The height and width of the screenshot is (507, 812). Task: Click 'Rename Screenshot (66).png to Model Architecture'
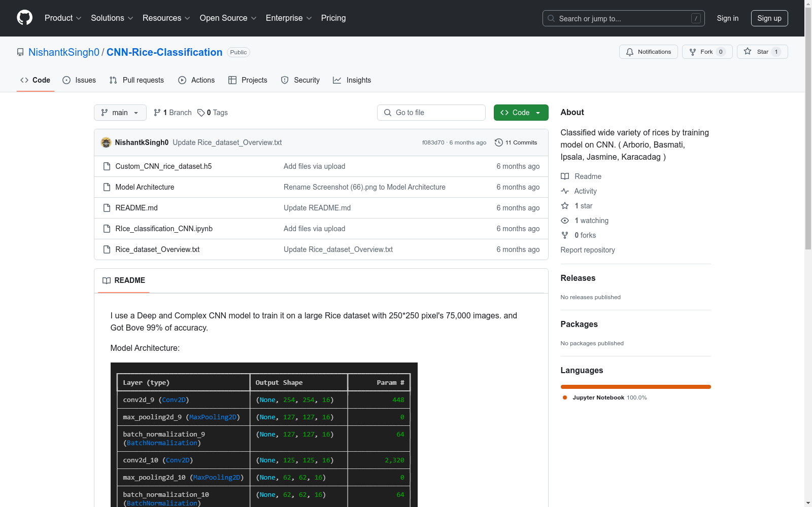tap(364, 187)
